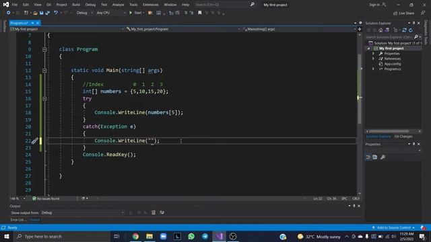431x242 pixels.
Task: Open the Main(string[] args) member dropdown
Action: click(x=299, y=29)
